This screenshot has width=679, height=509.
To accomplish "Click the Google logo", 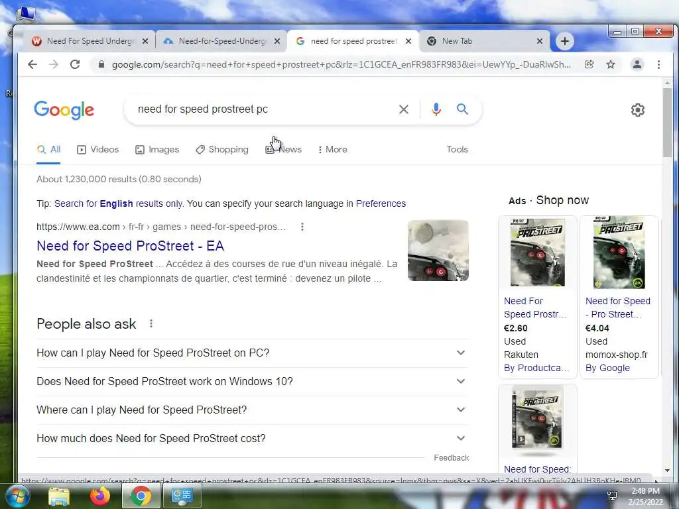I will pyautogui.click(x=64, y=110).
